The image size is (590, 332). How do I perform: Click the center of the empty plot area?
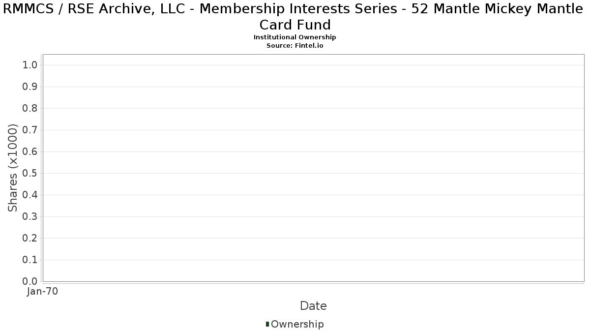pos(313,168)
